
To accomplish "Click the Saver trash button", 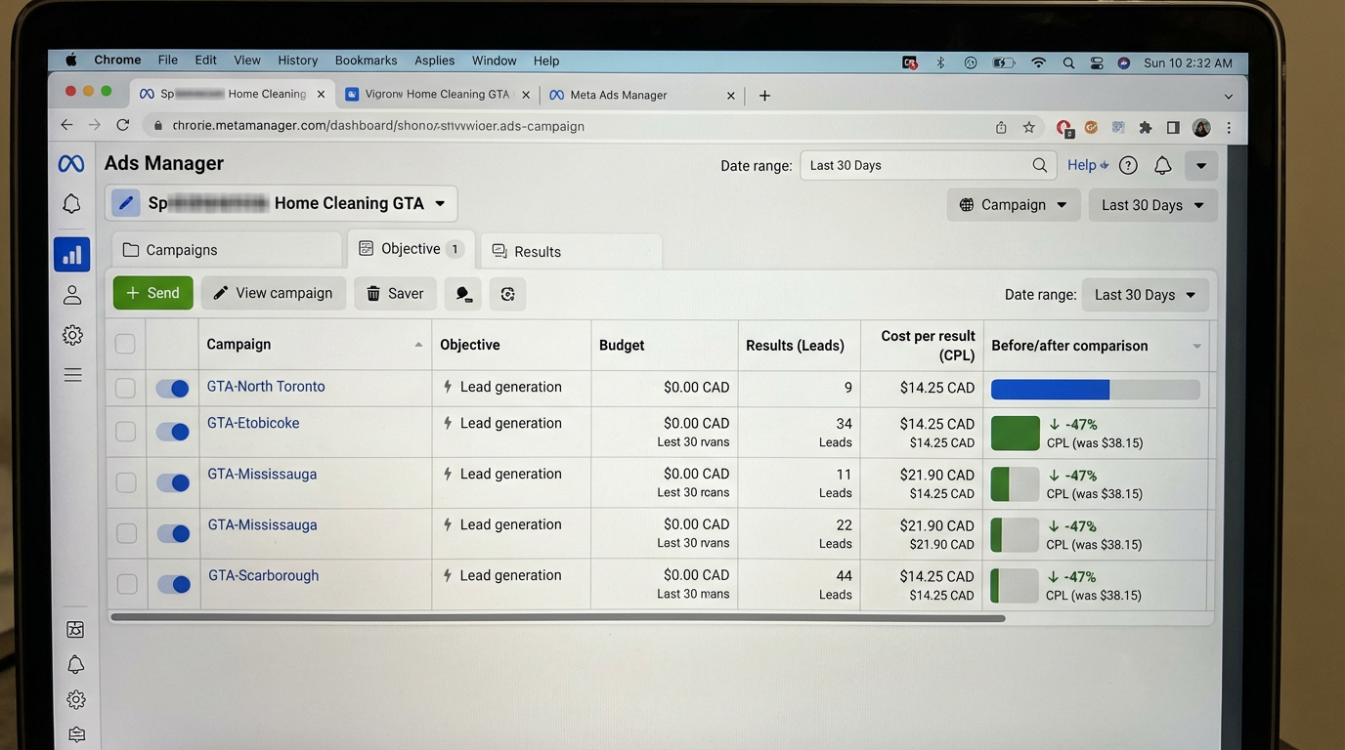I will click(395, 293).
